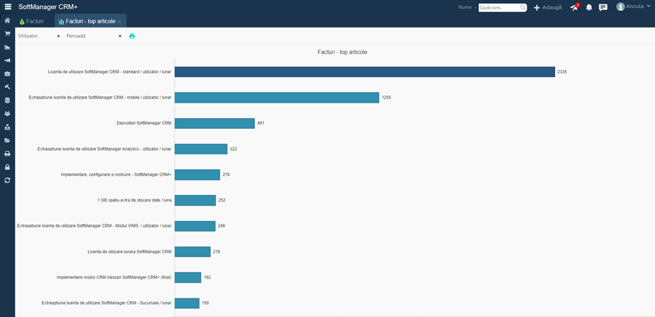This screenshot has width=655, height=317.
Task: Open the Perioadă filter dropdown
Action: tap(93, 36)
